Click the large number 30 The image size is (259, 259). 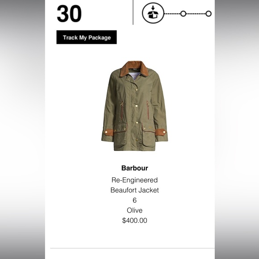[69, 13]
